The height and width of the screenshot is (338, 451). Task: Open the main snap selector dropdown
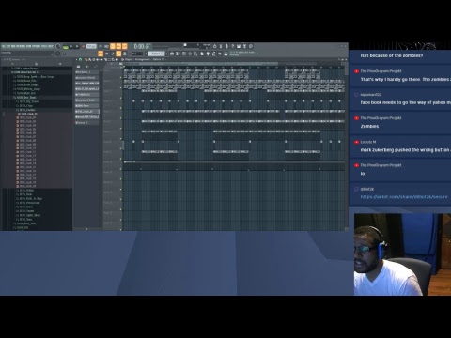[x=137, y=54]
